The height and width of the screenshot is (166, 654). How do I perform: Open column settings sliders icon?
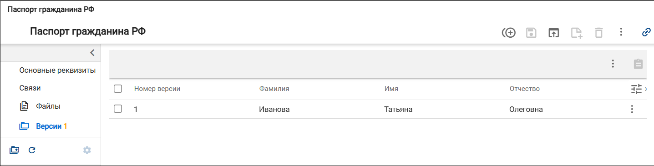click(x=636, y=89)
